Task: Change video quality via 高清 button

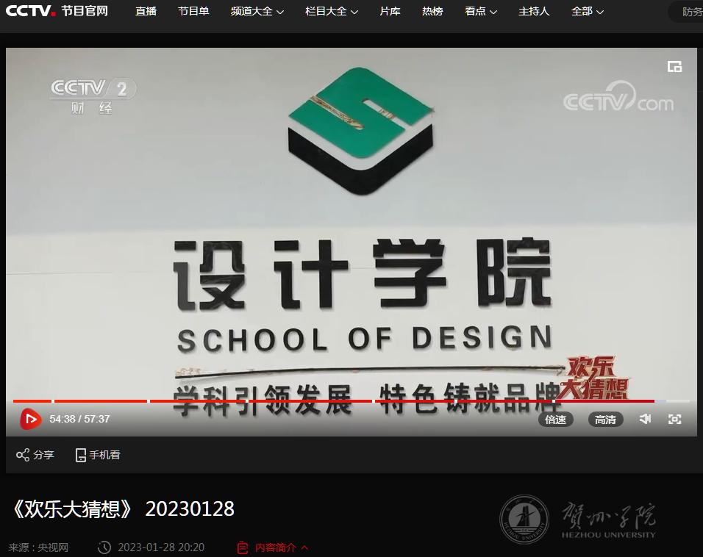Action: coord(605,420)
